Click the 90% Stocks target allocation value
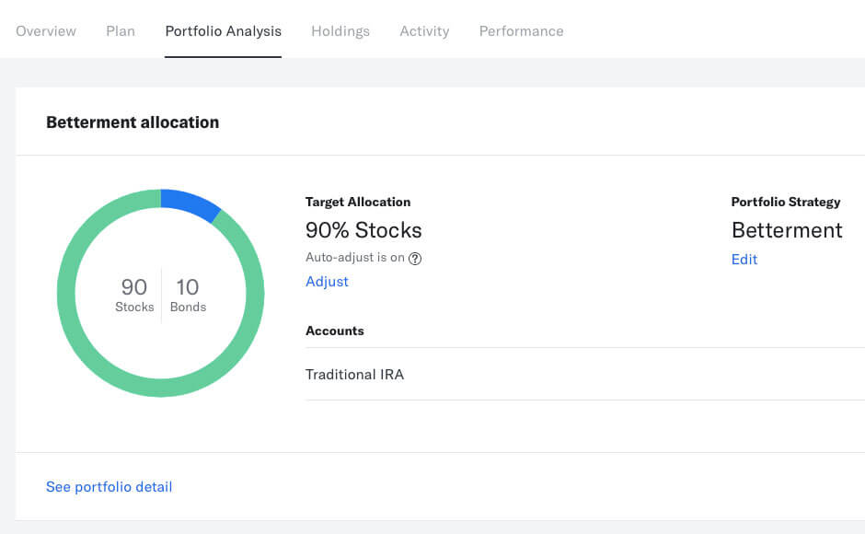Image resolution: width=865 pixels, height=534 pixels. click(x=363, y=230)
